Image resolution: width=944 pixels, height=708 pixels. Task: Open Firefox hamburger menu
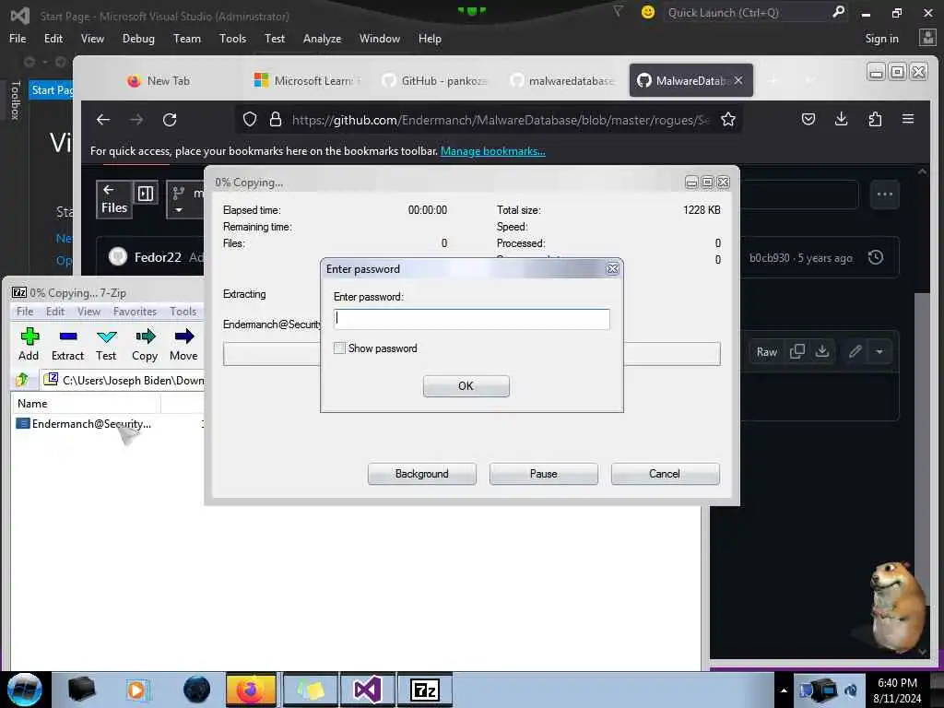(908, 119)
